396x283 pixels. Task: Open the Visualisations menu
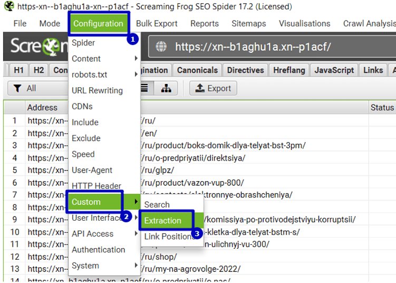coord(304,24)
